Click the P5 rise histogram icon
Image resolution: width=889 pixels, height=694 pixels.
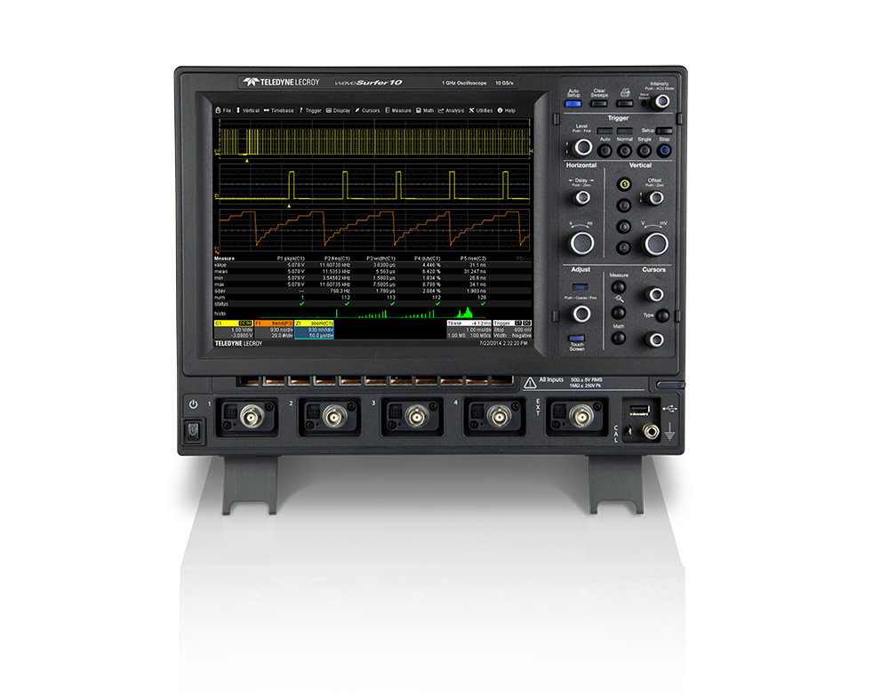tap(466, 312)
